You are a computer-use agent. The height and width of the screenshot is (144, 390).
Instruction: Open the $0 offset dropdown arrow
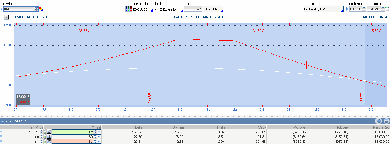(99, 137)
